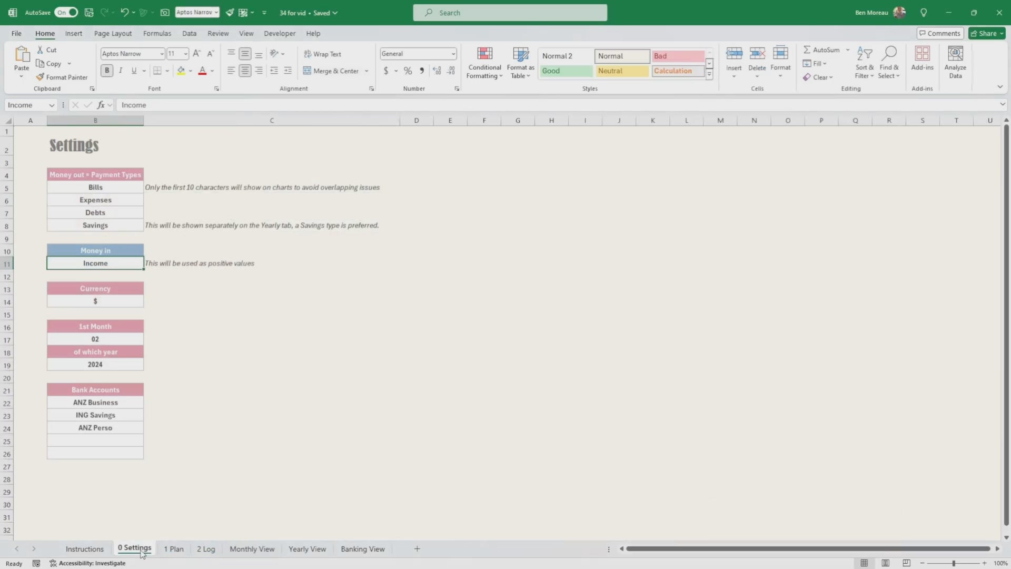This screenshot has height=569, width=1011.
Task: Open the Name Box dropdown arrow
Action: tap(52, 105)
